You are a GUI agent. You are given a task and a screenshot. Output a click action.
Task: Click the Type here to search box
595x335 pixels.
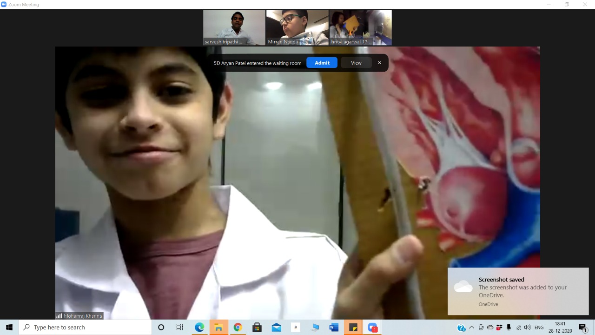coord(85,327)
